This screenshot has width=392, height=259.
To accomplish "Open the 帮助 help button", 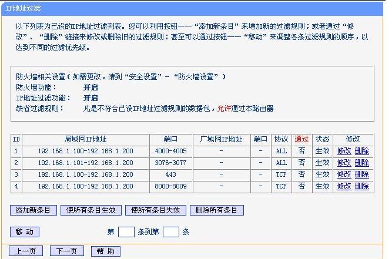I will (x=106, y=251).
